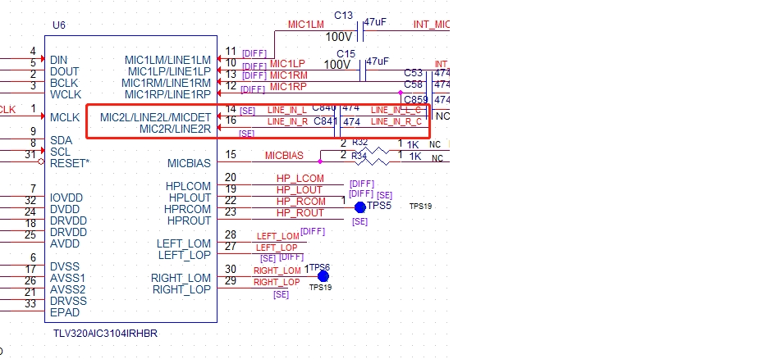Click the DOUT pin label

[x=64, y=71]
